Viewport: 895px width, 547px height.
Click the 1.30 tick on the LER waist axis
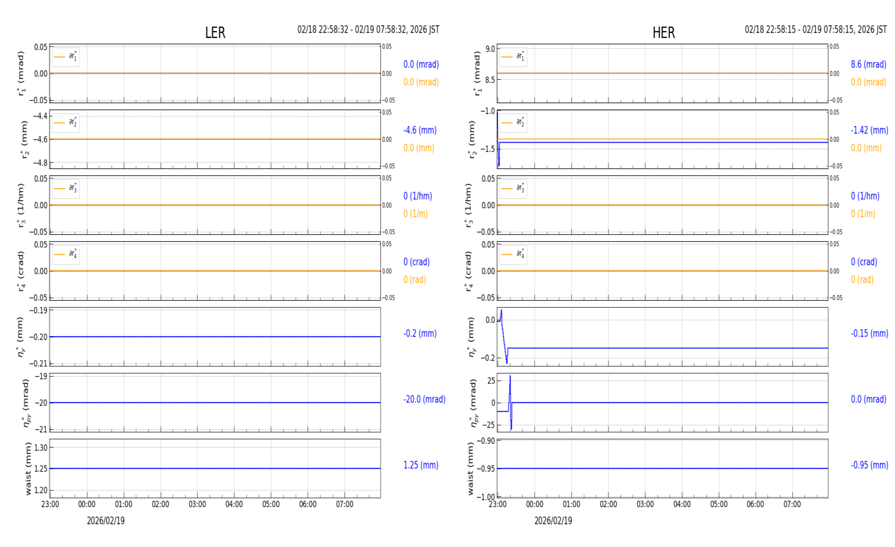point(40,448)
